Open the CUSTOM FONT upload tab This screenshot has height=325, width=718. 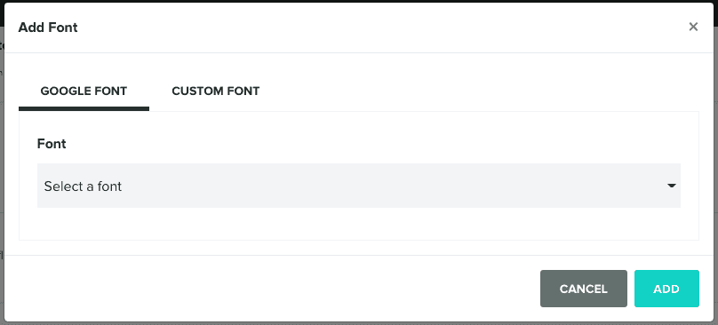216,91
